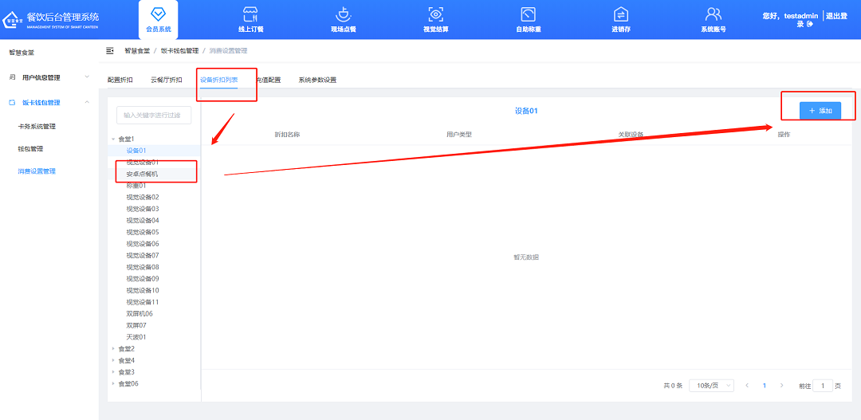This screenshot has width=861, height=420.
Task: Open the 10条/页 page size dropdown
Action: [711, 385]
